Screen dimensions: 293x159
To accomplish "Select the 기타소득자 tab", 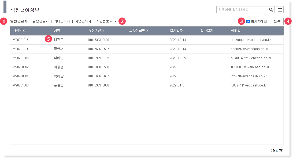I will (62, 21).
